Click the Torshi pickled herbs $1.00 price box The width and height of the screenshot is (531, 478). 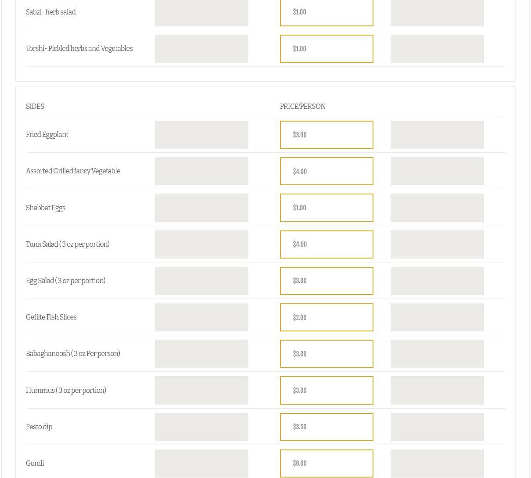(x=326, y=49)
